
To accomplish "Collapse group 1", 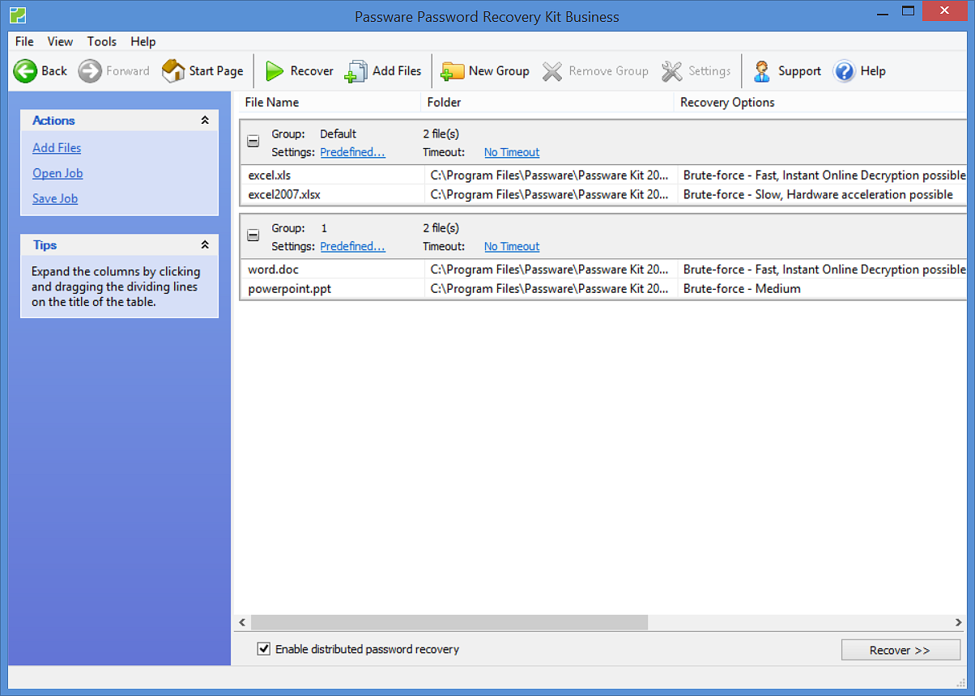I will pos(253,236).
